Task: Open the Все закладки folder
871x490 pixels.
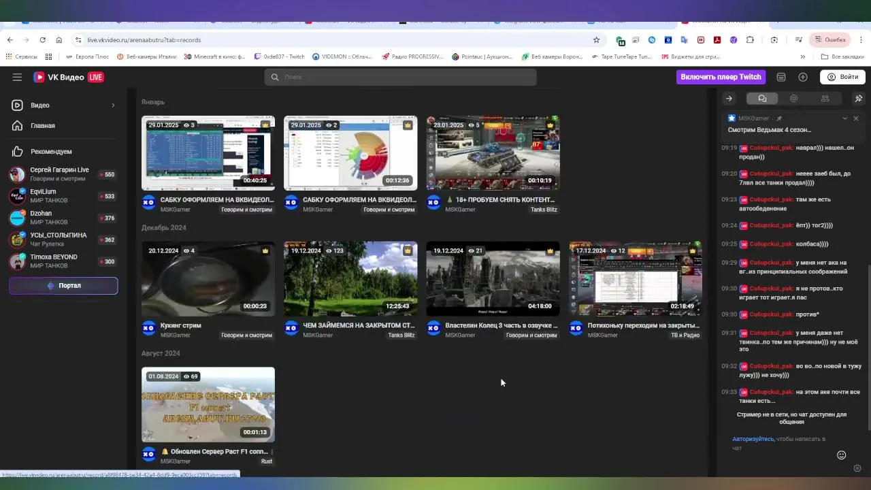Action: [x=842, y=56]
